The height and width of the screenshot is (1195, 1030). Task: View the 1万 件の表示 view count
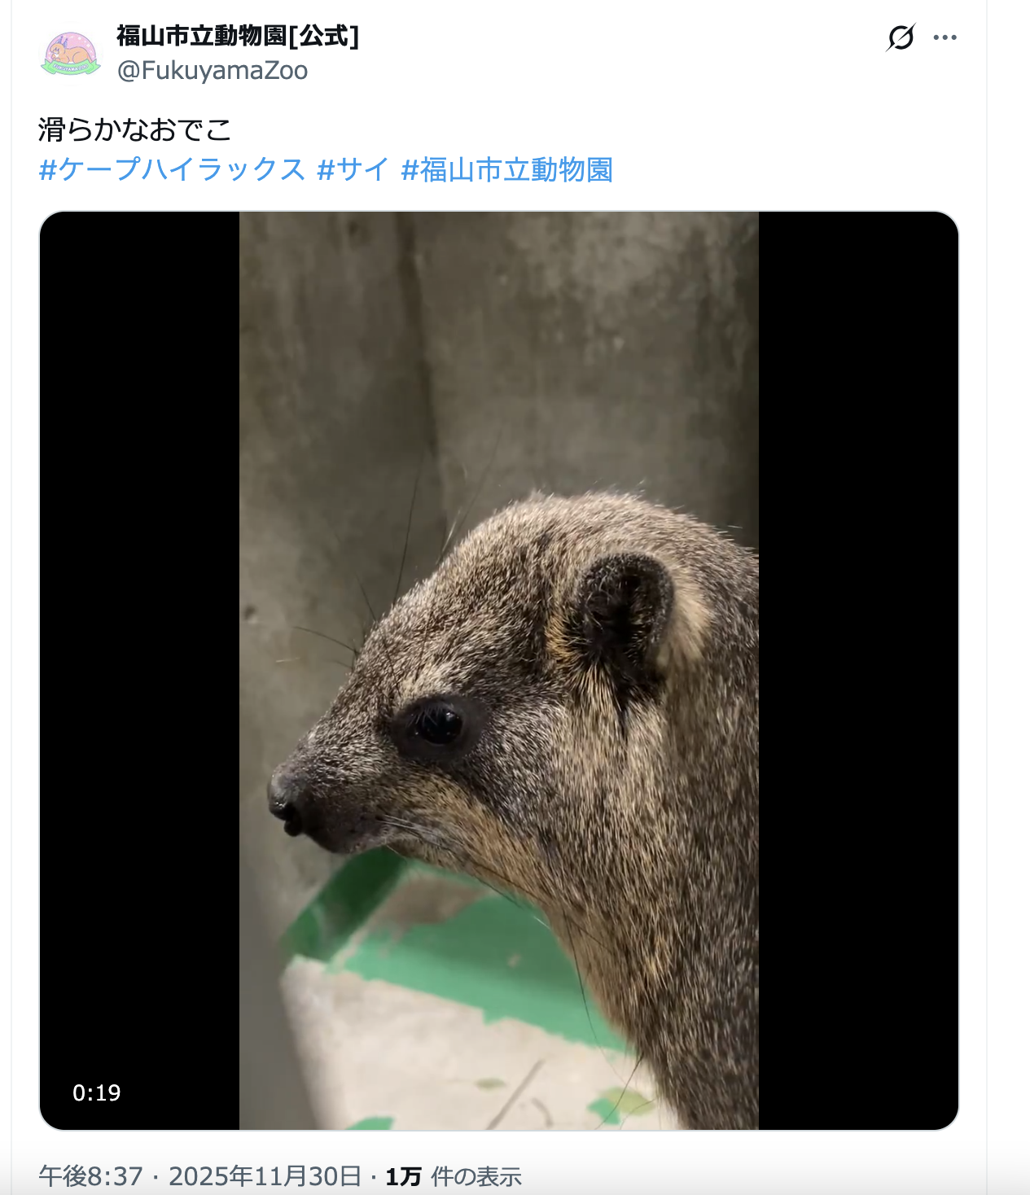tap(453, 1176)
